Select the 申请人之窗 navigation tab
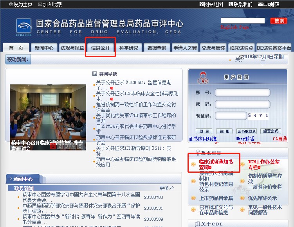The width and height of the screenshot is (294, 227). pyautogui.click(x=185, y=48)
